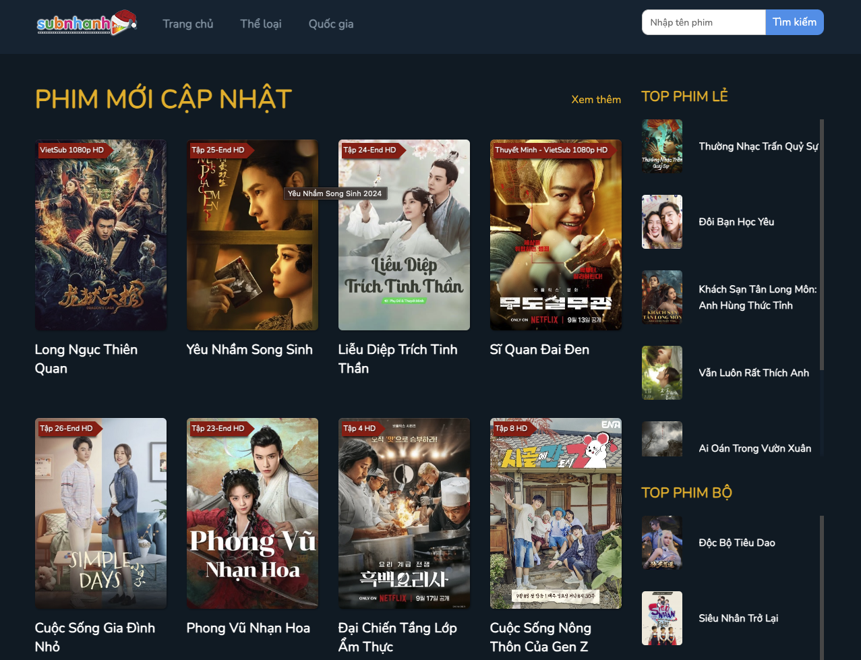The height and width of the screenshot is (660, 861).
Task: Click the Thường Nhạc Trấn Quỷ Sự title
Action: point(759,146)
